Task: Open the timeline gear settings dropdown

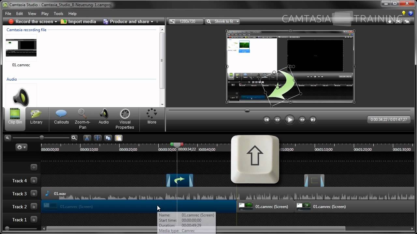Action: point(22,147)
